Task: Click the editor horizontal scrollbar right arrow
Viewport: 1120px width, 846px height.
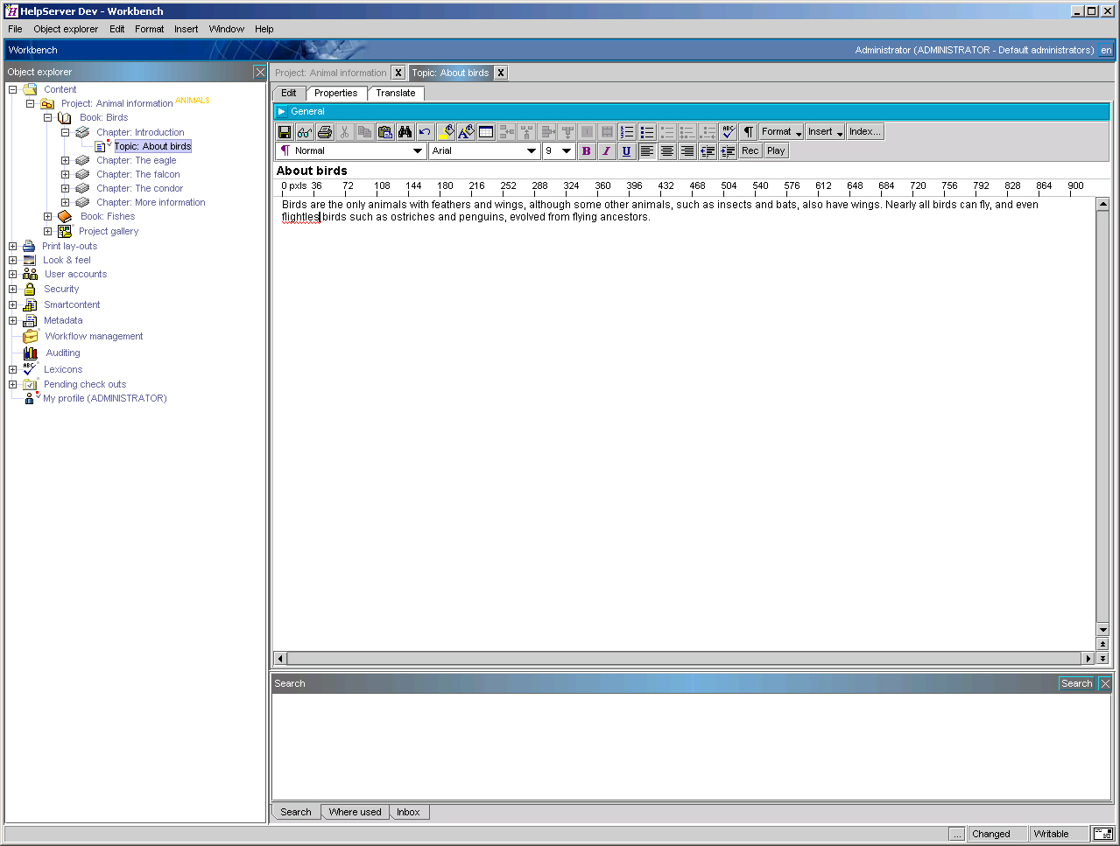Action: click(x=1088, y=658)
